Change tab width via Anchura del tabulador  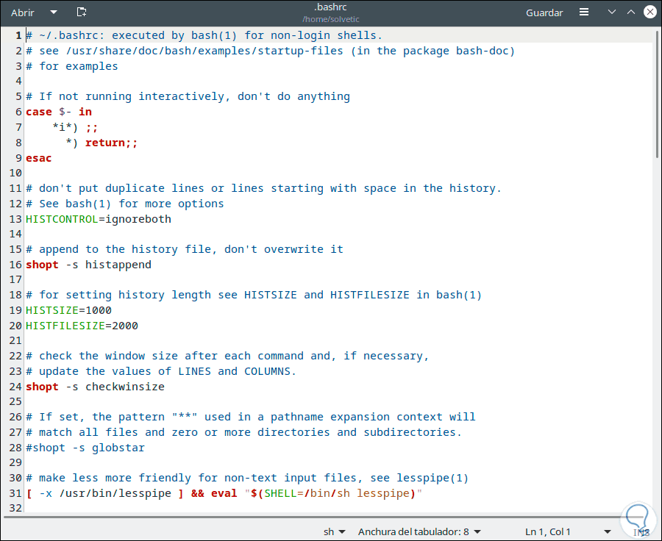tap(419, 531)
